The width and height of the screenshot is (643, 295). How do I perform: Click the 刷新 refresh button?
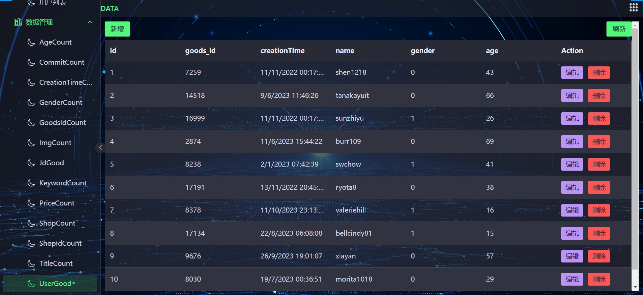(x=619, y=29)
